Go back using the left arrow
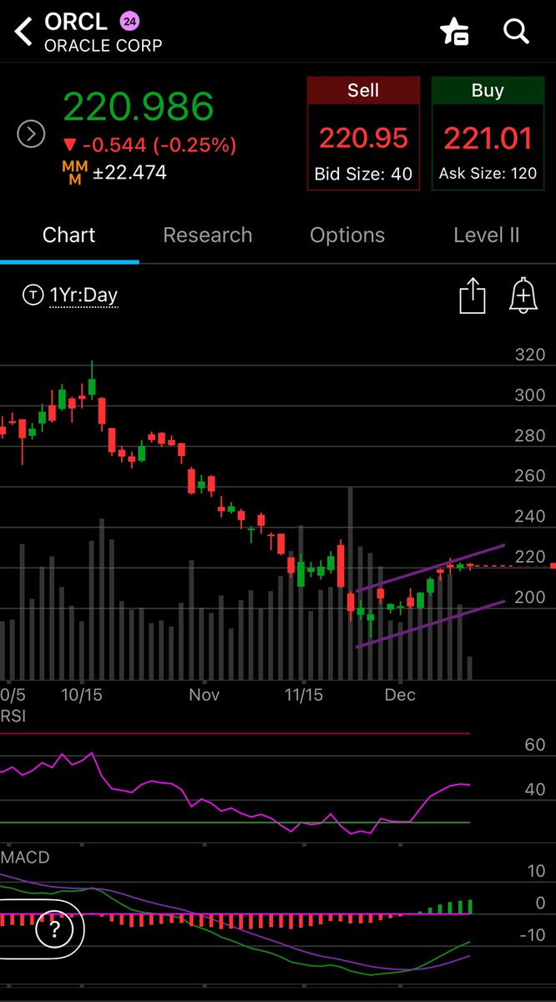The image size is (556, 1002). tap(23, 32)
